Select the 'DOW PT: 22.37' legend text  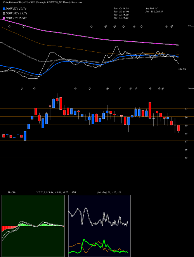pyautogui.click(x=16, y=18)
